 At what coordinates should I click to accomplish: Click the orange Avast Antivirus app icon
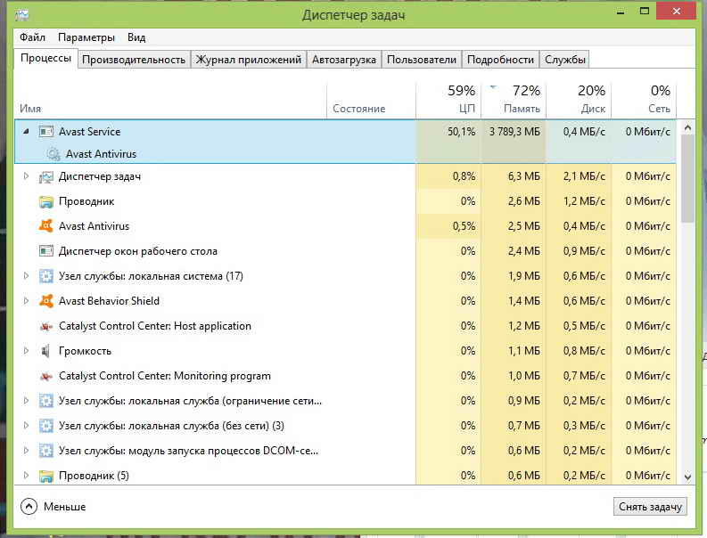click(46, 226)
